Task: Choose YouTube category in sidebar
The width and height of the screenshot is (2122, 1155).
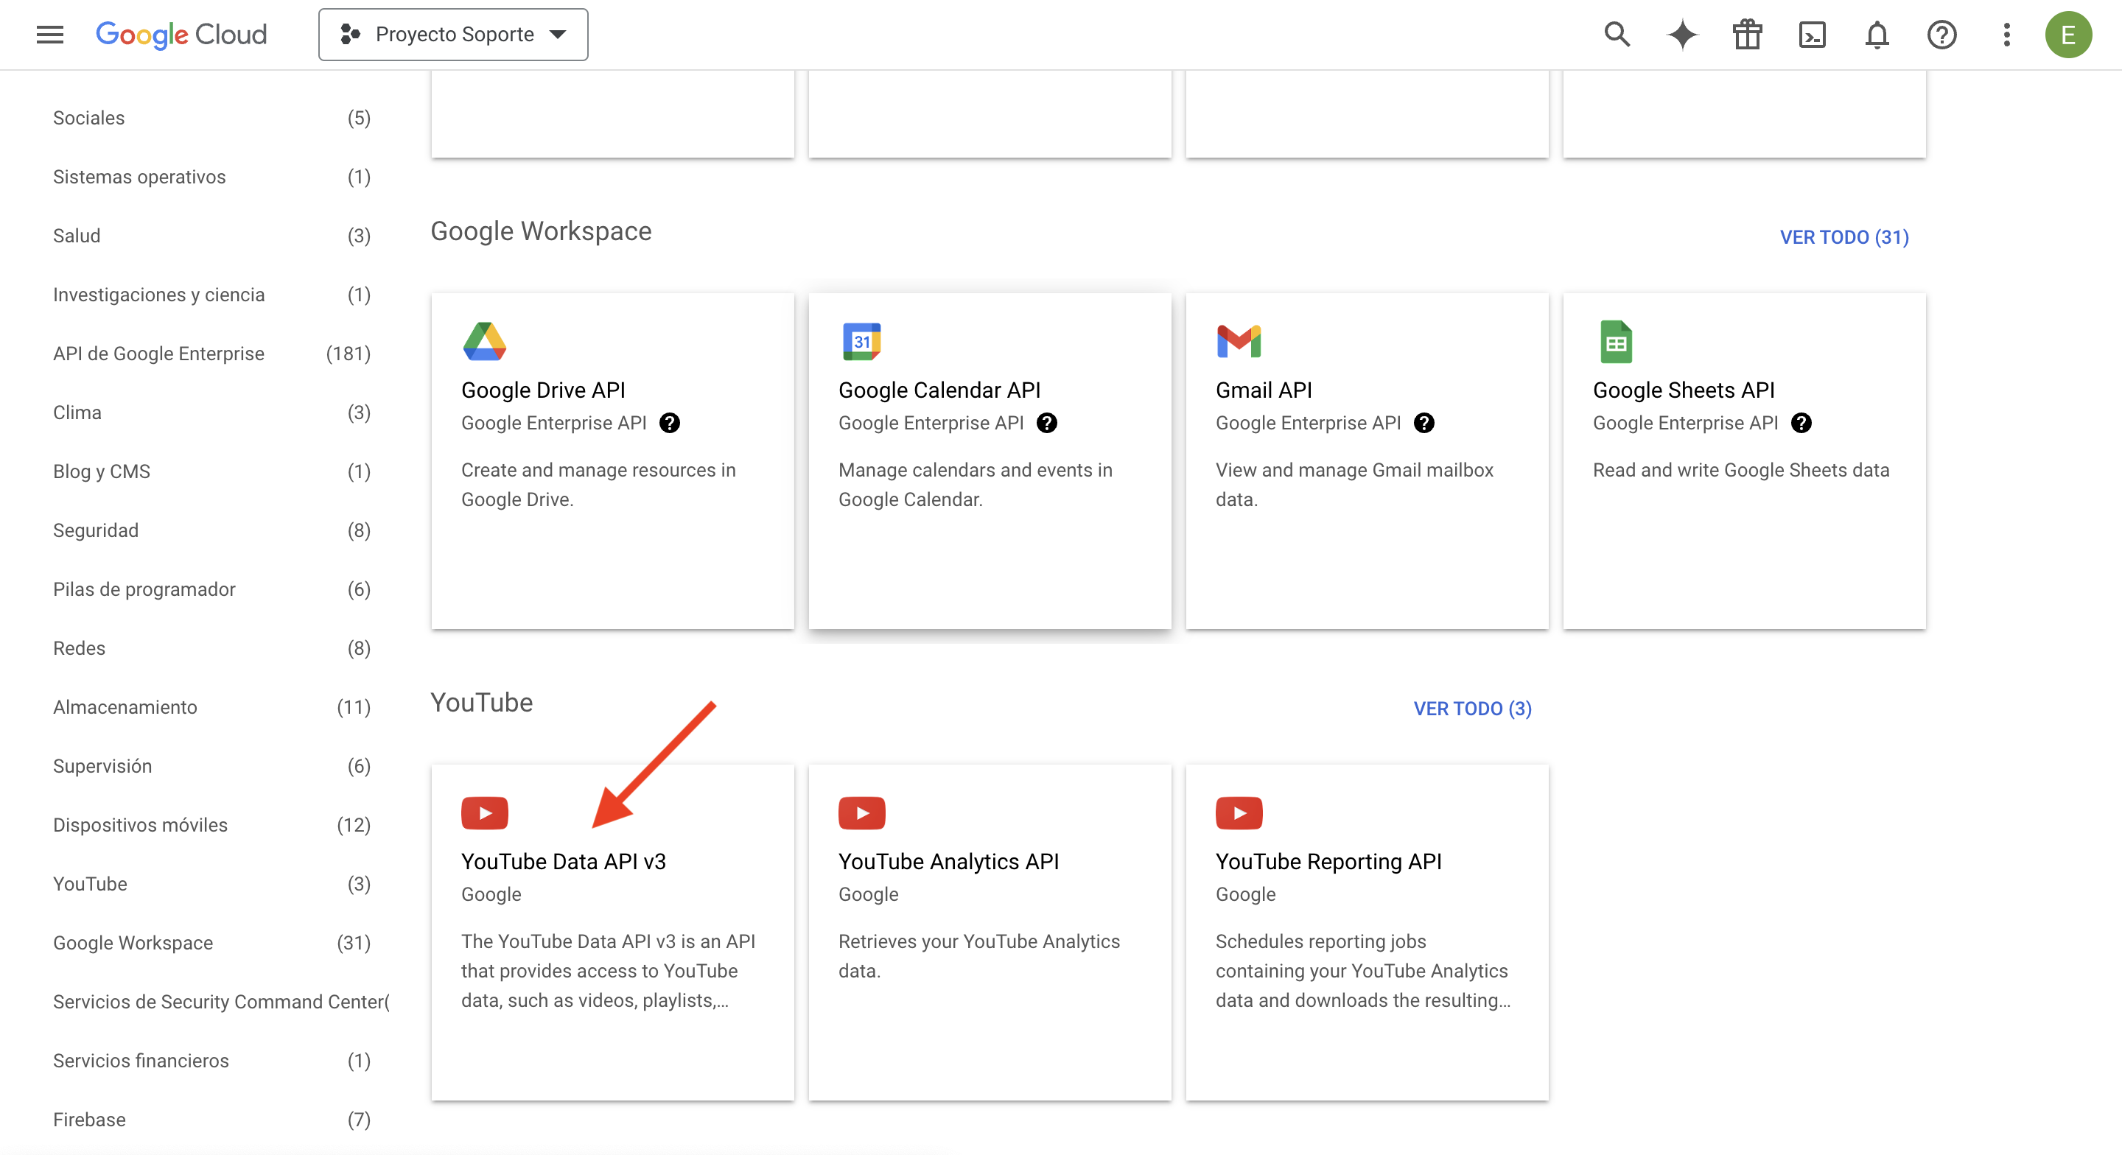Action: (211, 884)
